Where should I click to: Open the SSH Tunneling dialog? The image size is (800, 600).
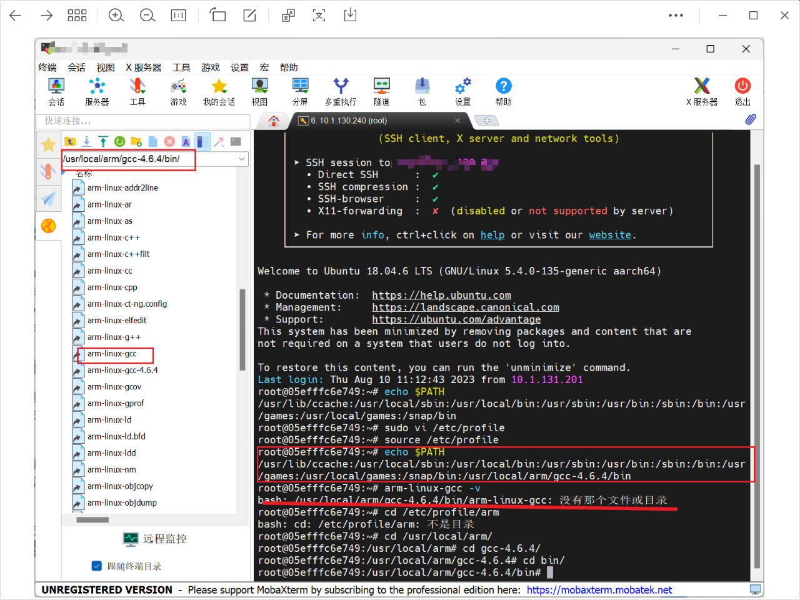click(x=381, y=92)
